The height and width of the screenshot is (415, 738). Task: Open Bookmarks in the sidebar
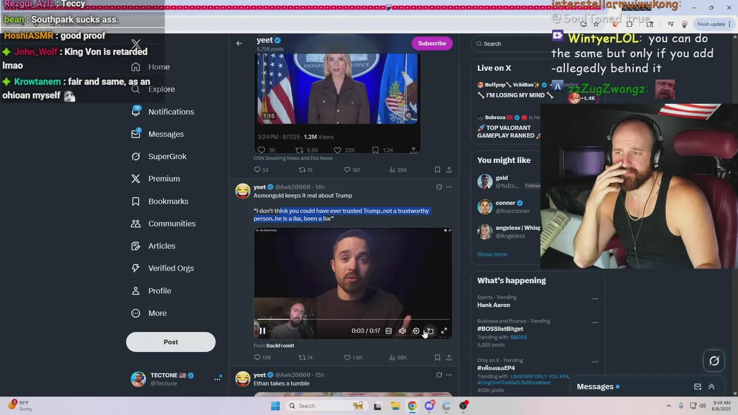160,201
